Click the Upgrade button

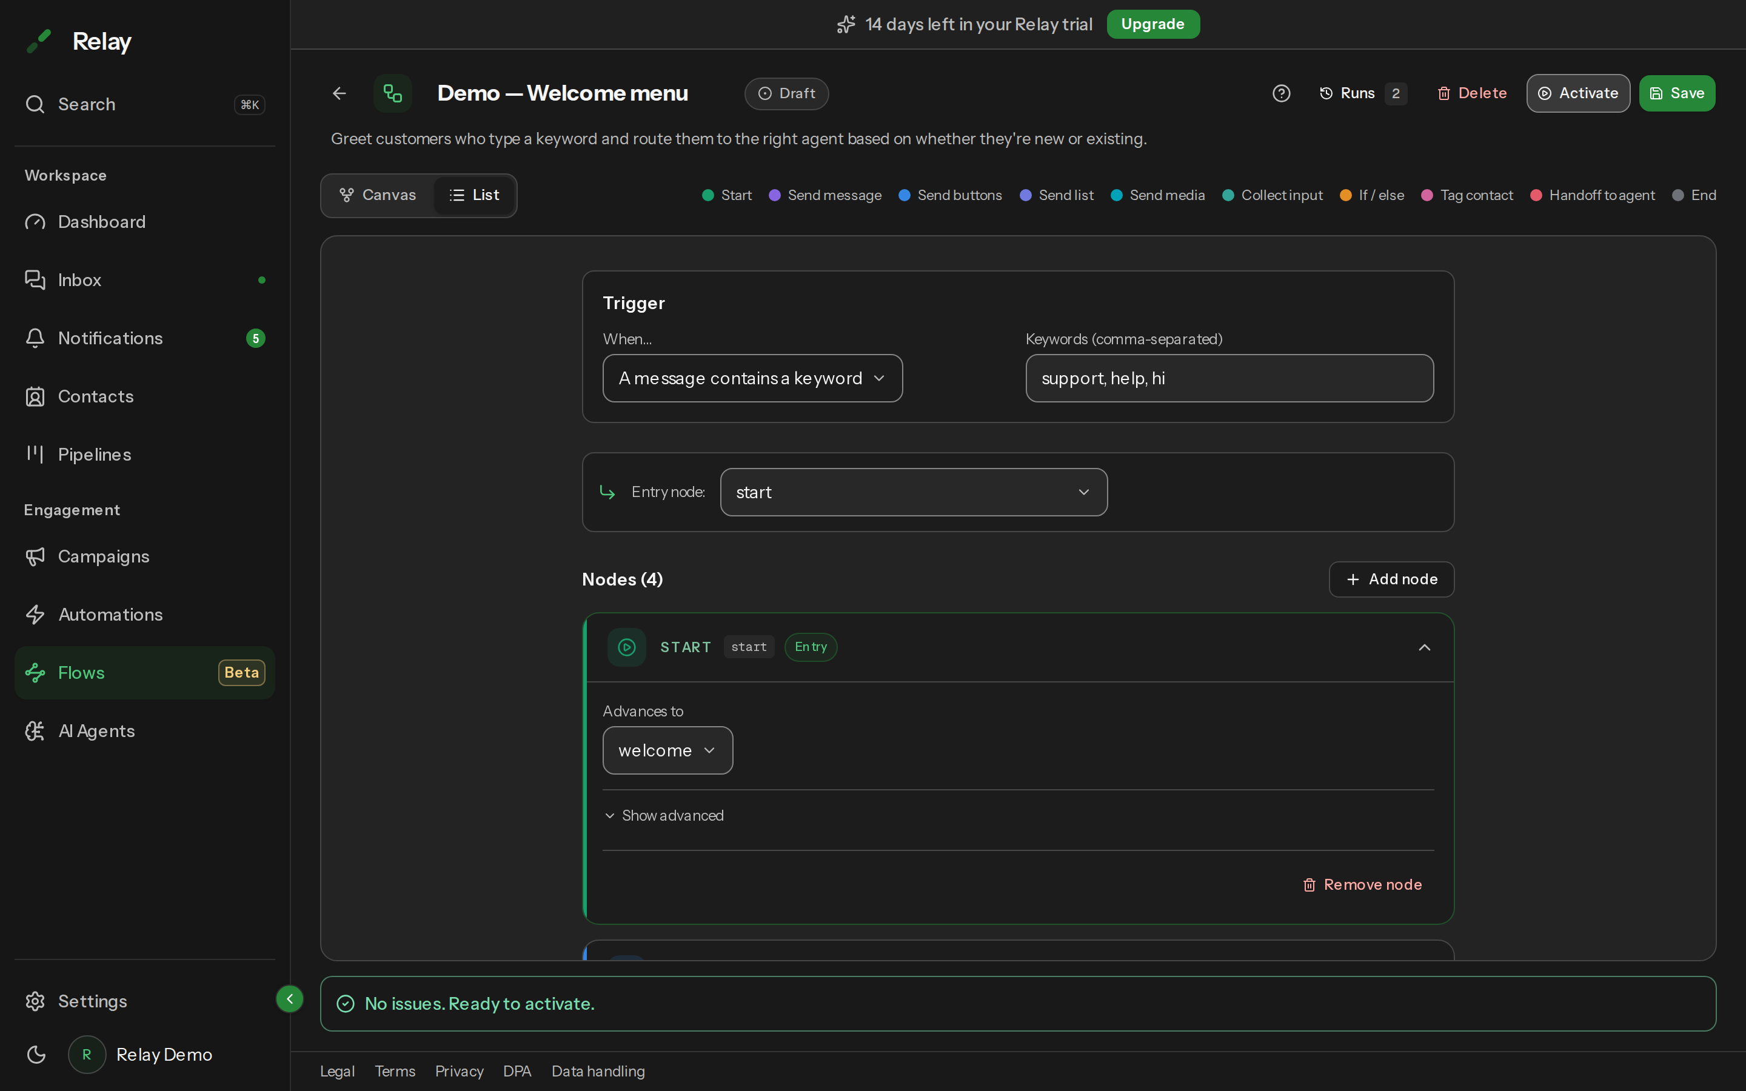(x=1153, y=24)
